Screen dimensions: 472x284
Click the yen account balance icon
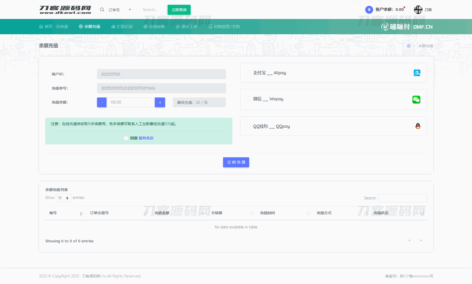pos(369,10)
